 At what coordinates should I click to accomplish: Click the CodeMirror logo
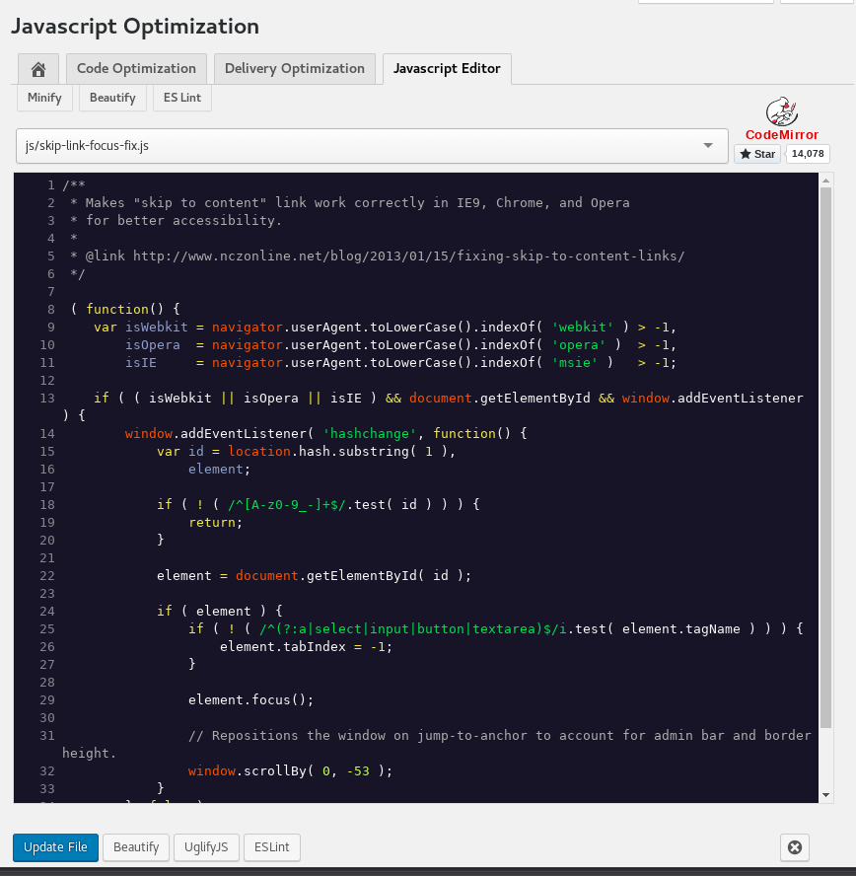(781, 119)
